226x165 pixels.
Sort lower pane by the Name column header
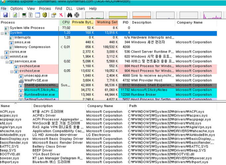[x=16, y=106]
